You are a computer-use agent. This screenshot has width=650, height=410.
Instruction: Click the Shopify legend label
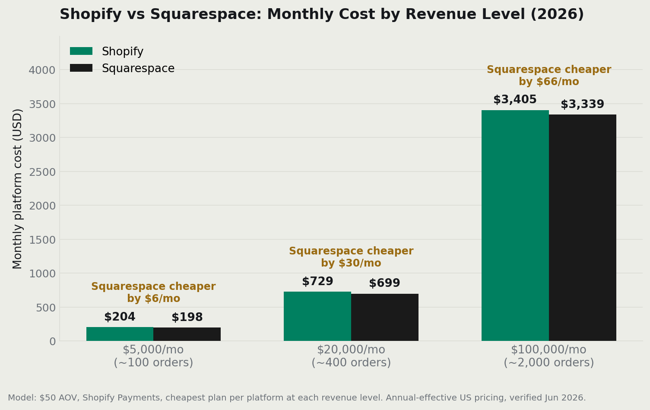tap(123, 52)
